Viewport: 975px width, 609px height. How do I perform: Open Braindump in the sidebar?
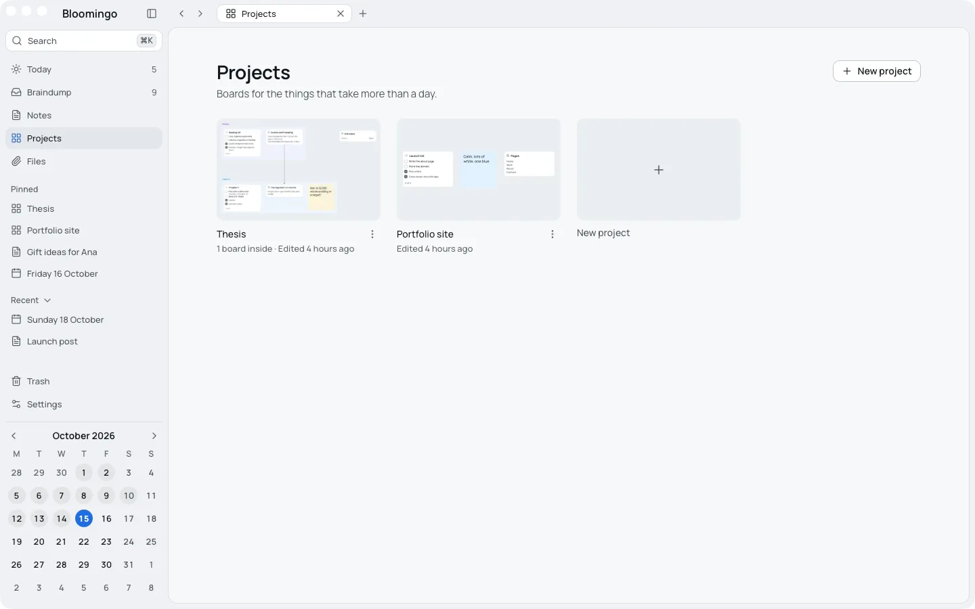coord(84,93)
